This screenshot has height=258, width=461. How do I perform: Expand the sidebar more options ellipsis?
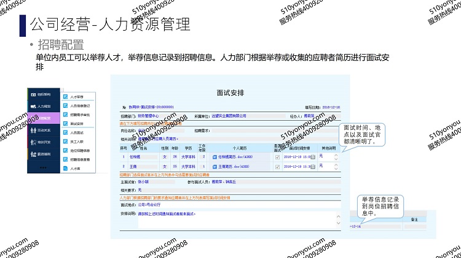[43, 169]
